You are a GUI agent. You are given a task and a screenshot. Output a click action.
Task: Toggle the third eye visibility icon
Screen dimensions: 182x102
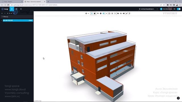click(x=124, y=13)
